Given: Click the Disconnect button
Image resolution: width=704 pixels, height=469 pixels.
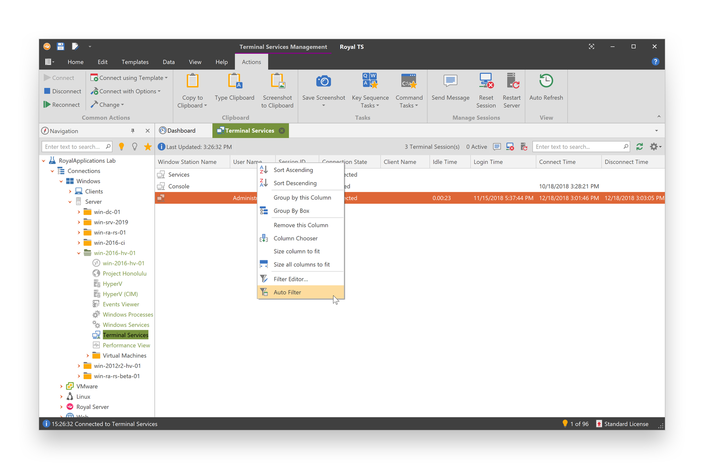Looking at the screenshot, I should coord(63,91).
